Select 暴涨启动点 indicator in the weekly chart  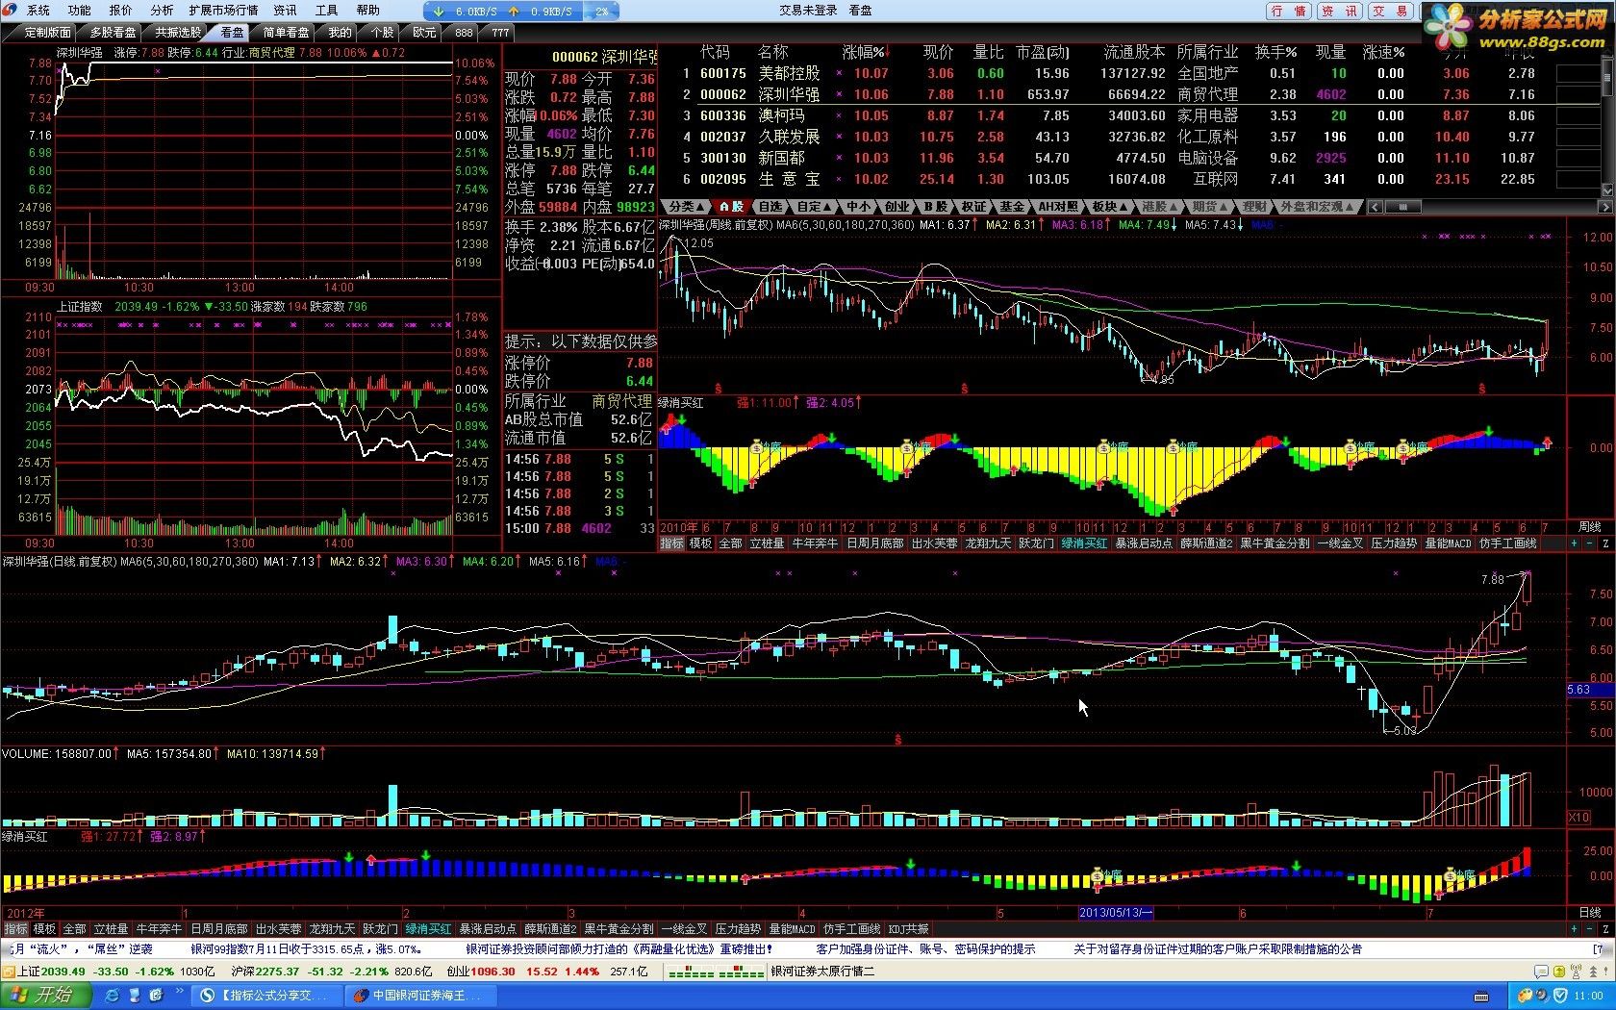point(1143,543)
